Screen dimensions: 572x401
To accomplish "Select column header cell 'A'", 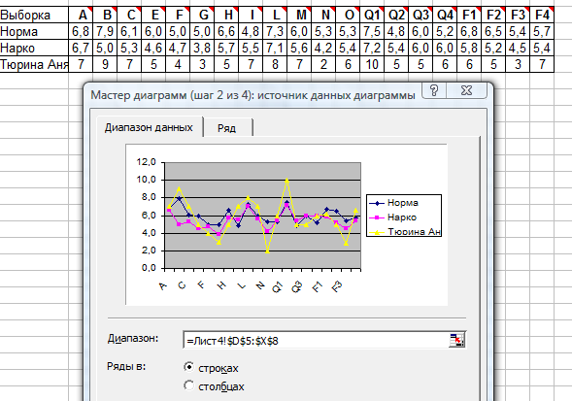I will (81, 15).
